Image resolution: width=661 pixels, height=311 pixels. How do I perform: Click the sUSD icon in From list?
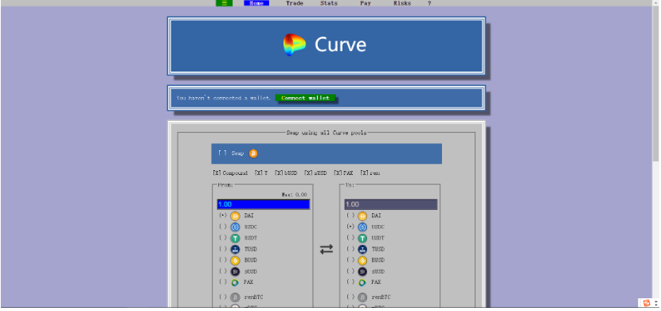pyautogui.click(x=235, y=271)
